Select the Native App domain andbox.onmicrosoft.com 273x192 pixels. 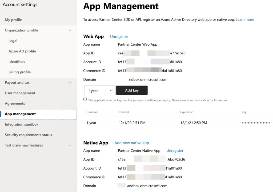point(147,186)
